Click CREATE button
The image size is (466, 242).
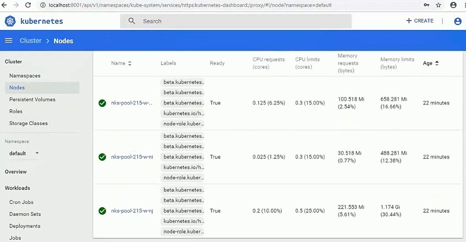420,21
